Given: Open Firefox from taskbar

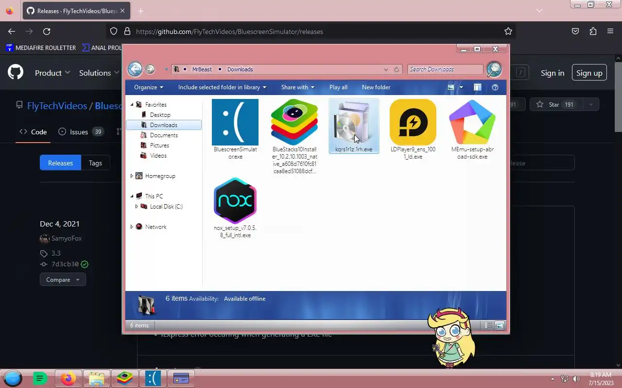Looking at the screenshot, I should [x=69, y=378].
